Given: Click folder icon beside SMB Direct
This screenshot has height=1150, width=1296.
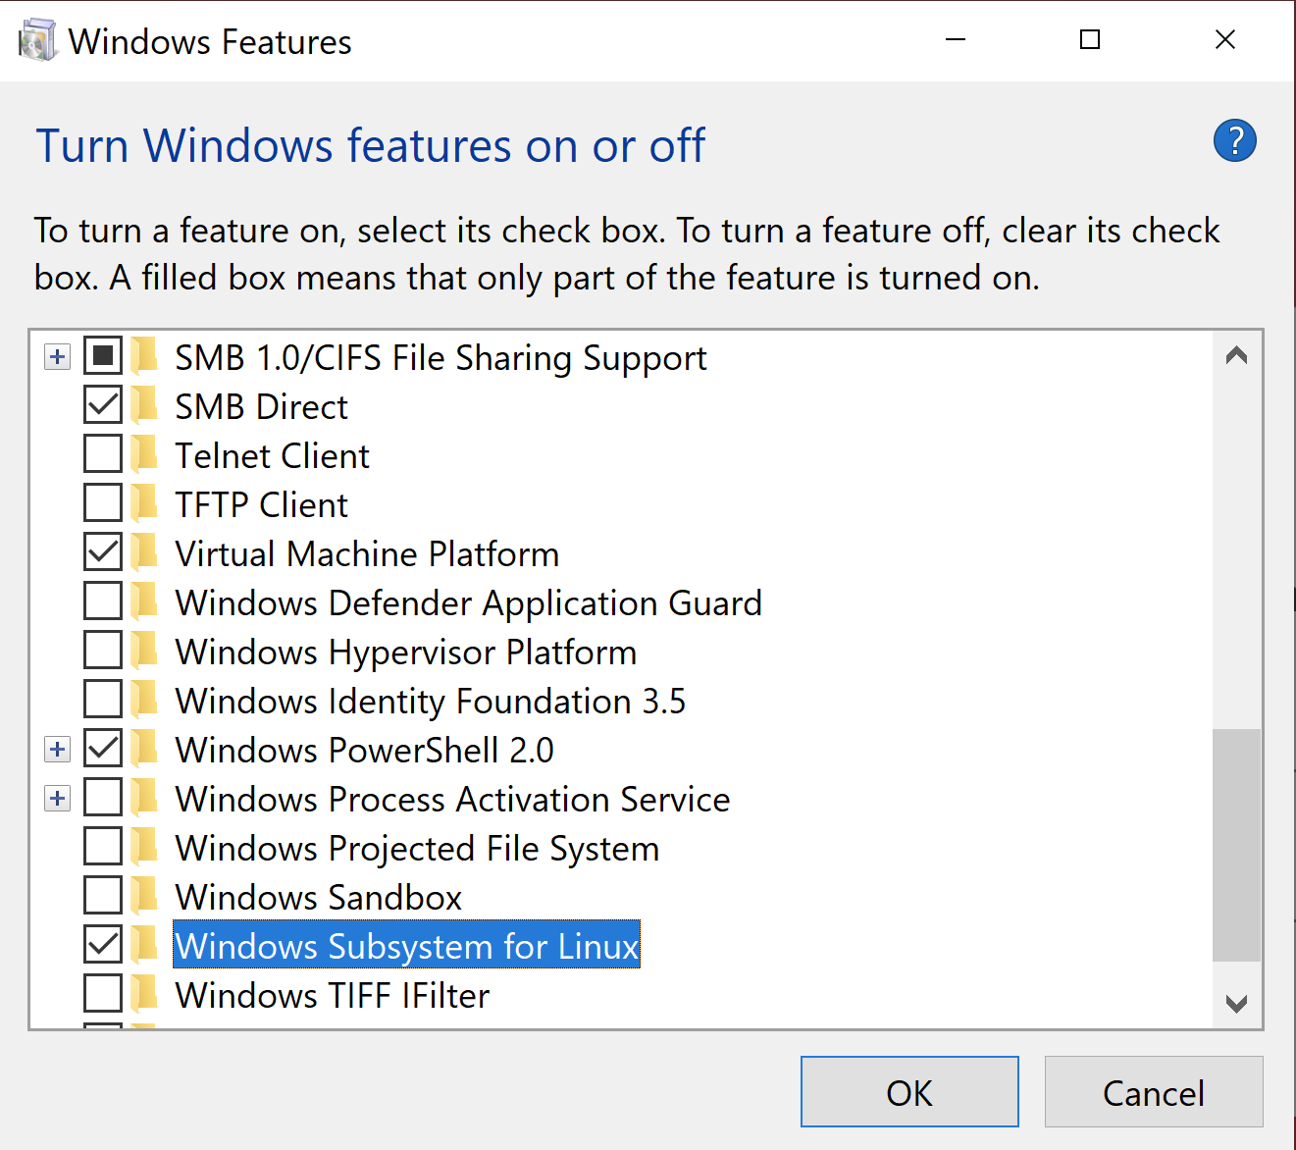Looking at the screenshot, I should click(x=145, y=405).
